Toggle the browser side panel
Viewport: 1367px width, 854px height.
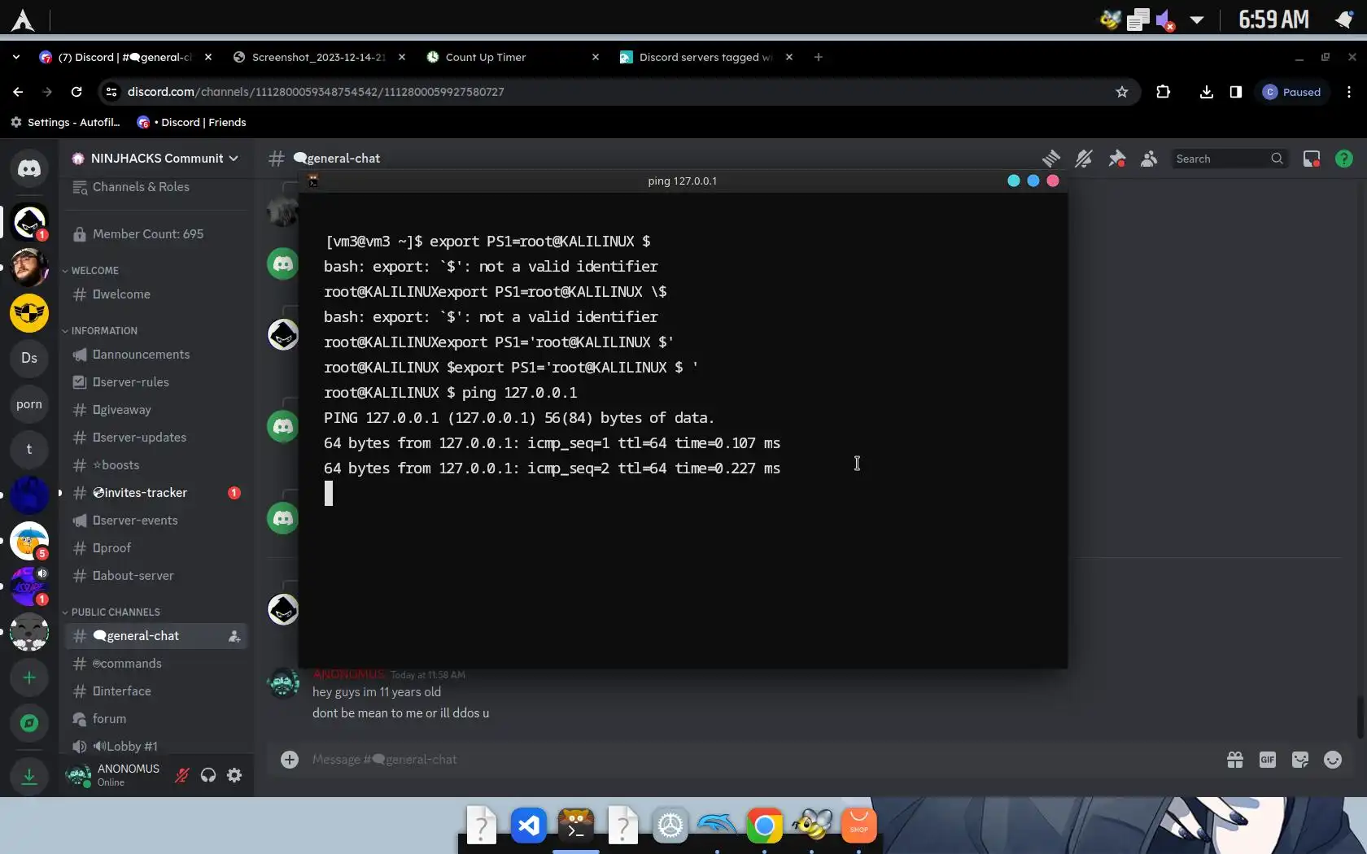[x=1236, y=92]
